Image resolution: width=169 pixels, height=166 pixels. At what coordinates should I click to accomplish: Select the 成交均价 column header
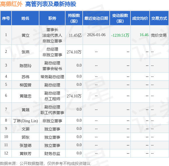(140, 18)
